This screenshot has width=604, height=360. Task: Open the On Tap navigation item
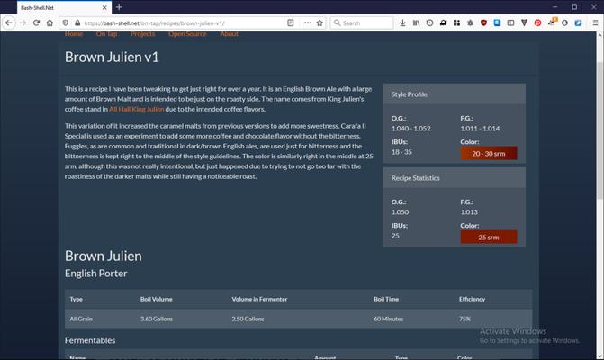[x=106, y=34]
